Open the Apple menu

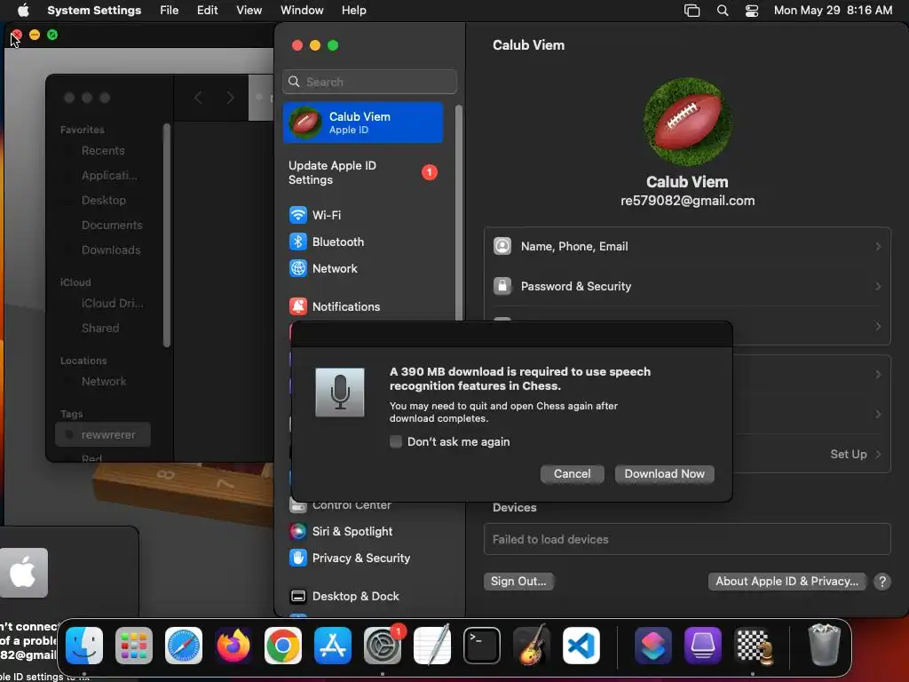[23, 11]
